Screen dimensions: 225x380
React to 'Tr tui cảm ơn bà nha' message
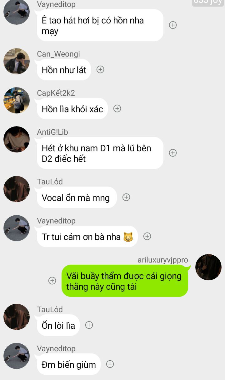[147, 236]
